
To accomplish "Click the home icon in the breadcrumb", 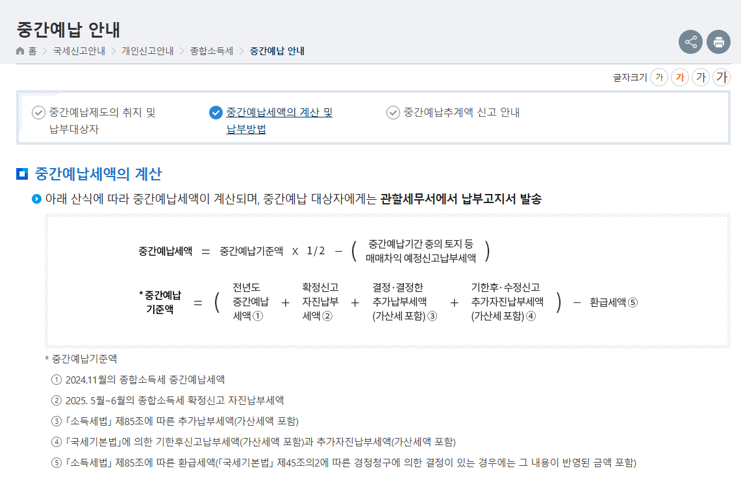I will point(19,49).
